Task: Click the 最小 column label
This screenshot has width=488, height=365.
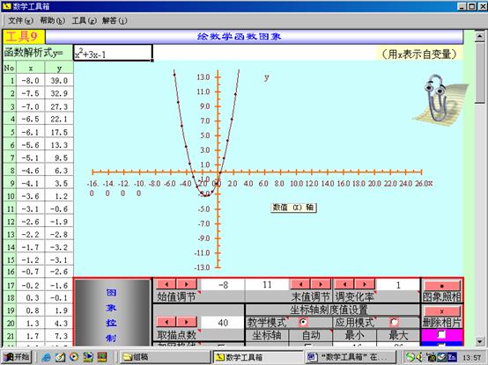Action: [354, 335]
